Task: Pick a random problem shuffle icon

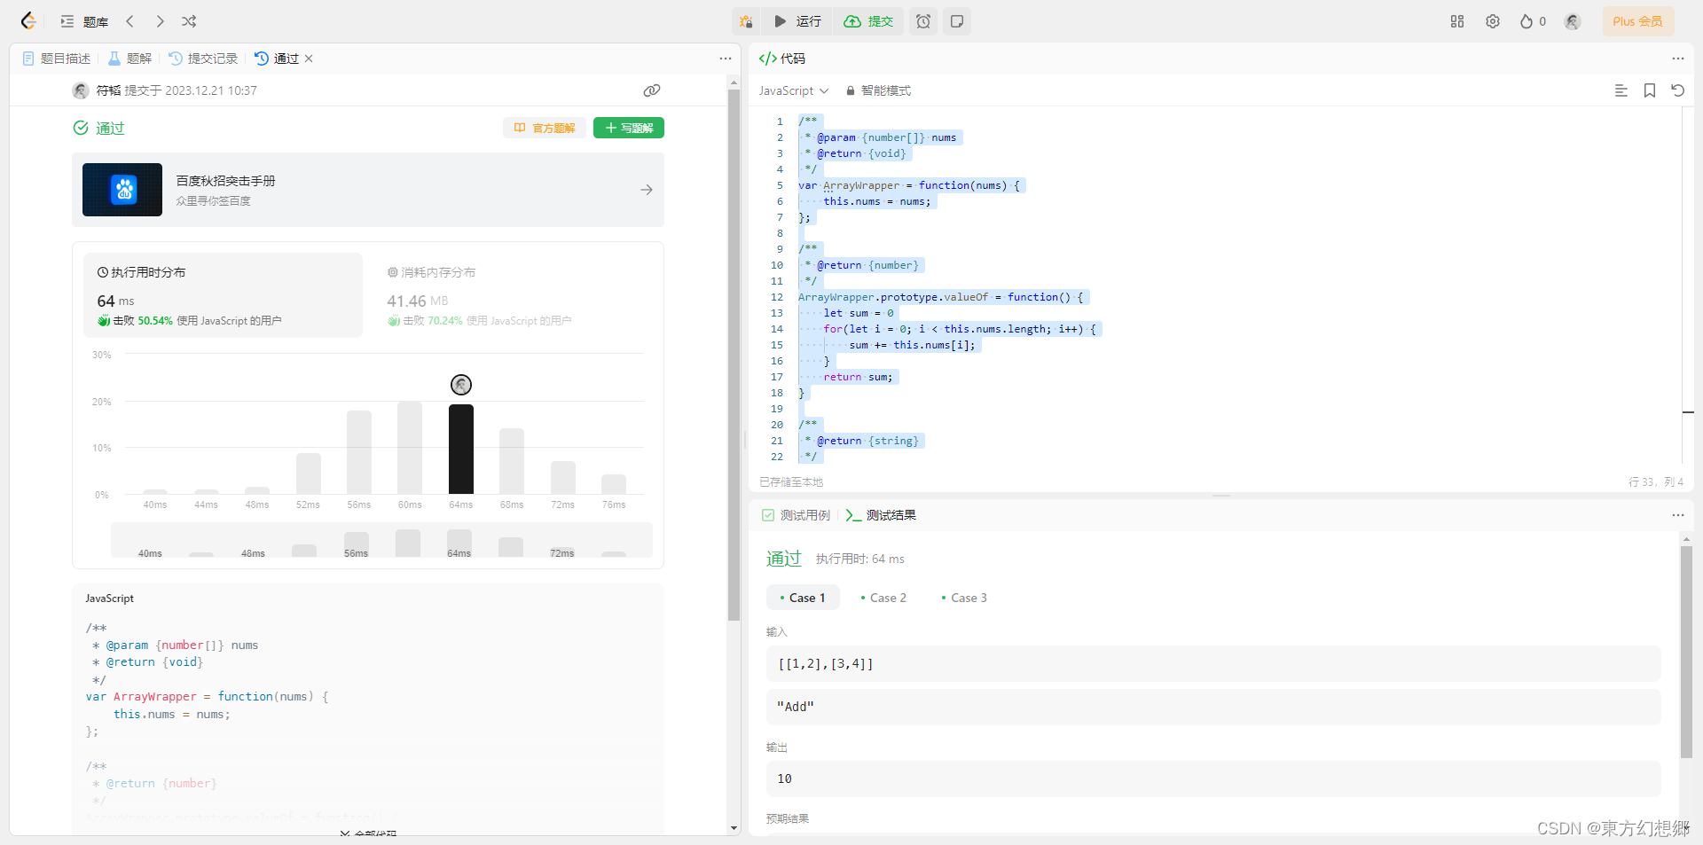Action: (189, 21)
